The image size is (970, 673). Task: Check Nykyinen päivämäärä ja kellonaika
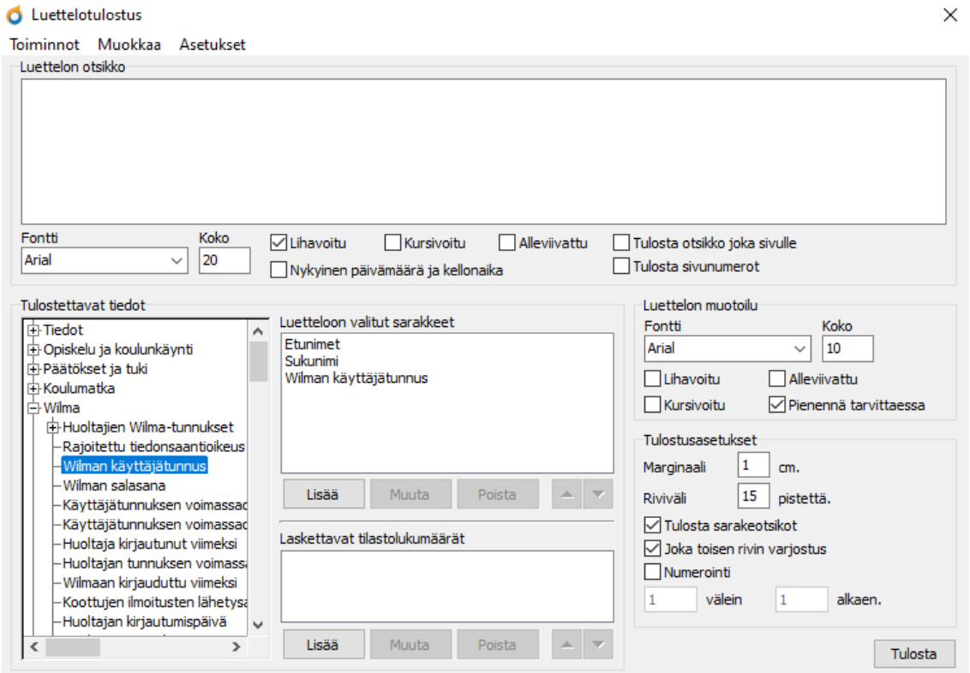tap(278, 270)
